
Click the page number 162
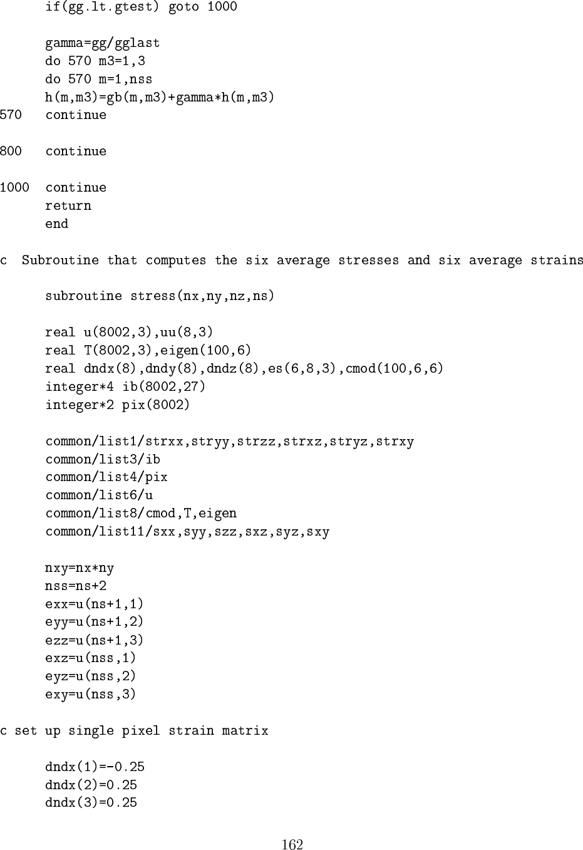pyautogui.click(x=292, y=844)
